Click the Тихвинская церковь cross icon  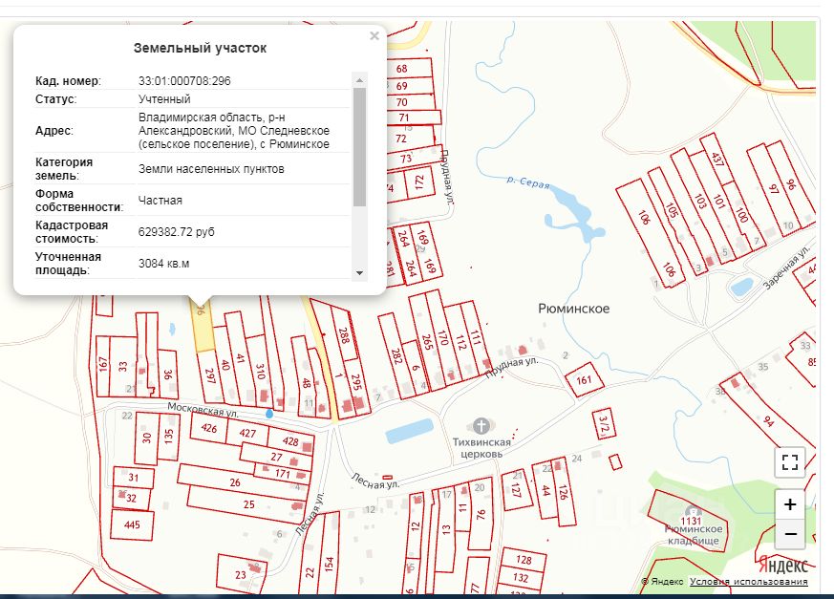(481, 425)
